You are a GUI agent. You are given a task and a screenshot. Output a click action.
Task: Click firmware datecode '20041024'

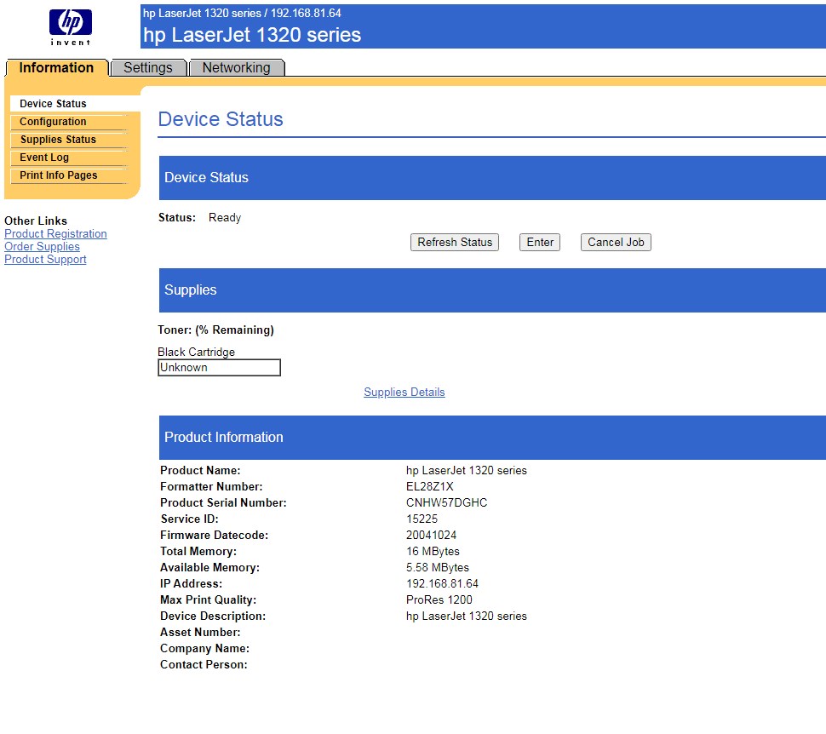tap(432, 536)
